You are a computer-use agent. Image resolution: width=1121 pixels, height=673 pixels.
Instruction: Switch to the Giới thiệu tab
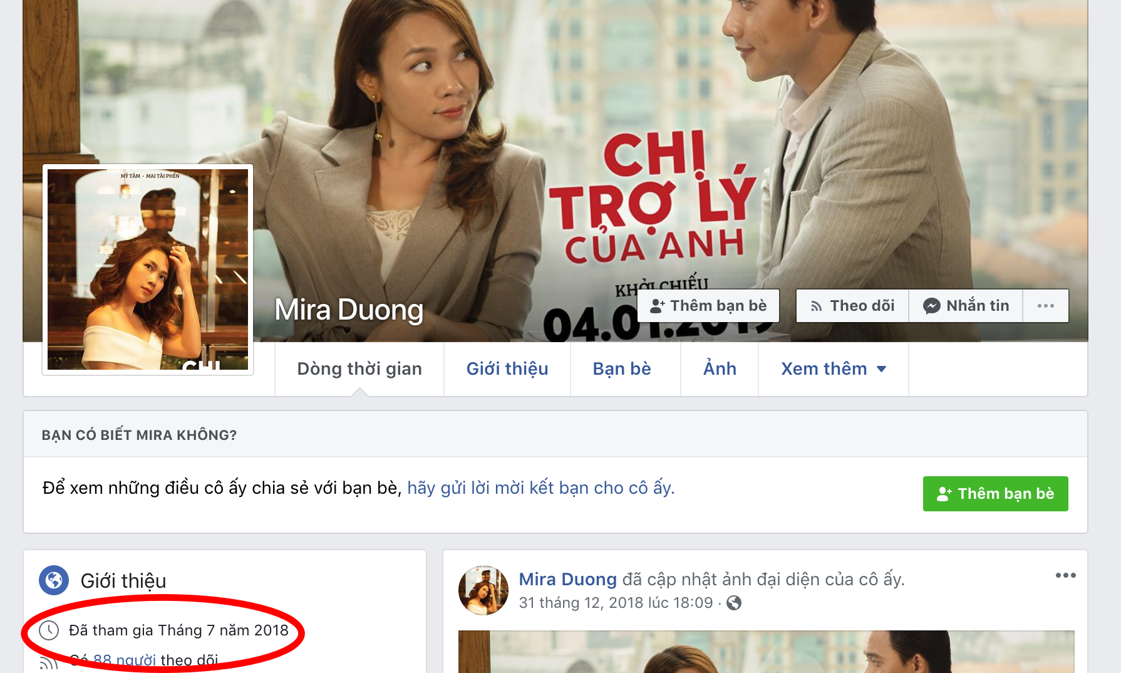(507, 369)
